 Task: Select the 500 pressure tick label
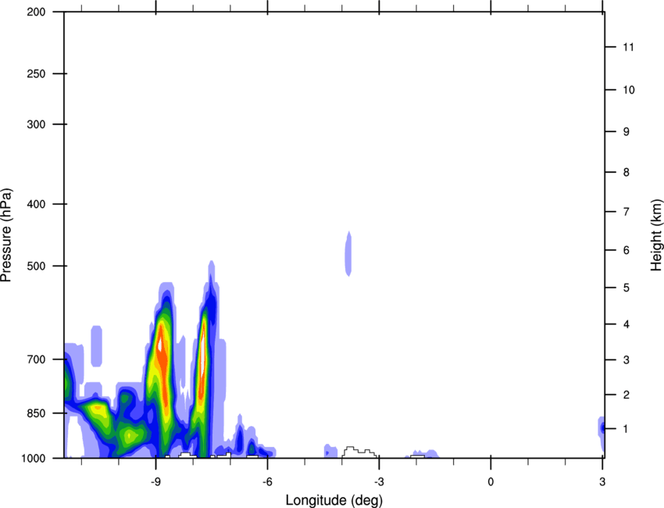[x=36, y=266]
